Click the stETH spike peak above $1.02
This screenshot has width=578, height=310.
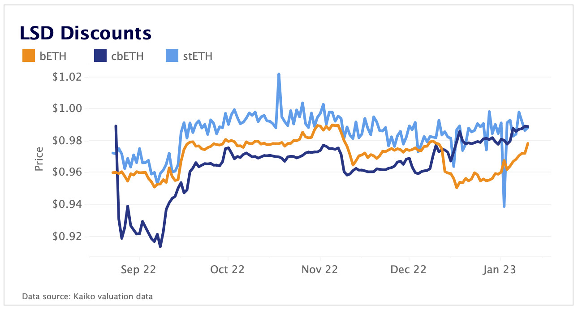[279, 74]
